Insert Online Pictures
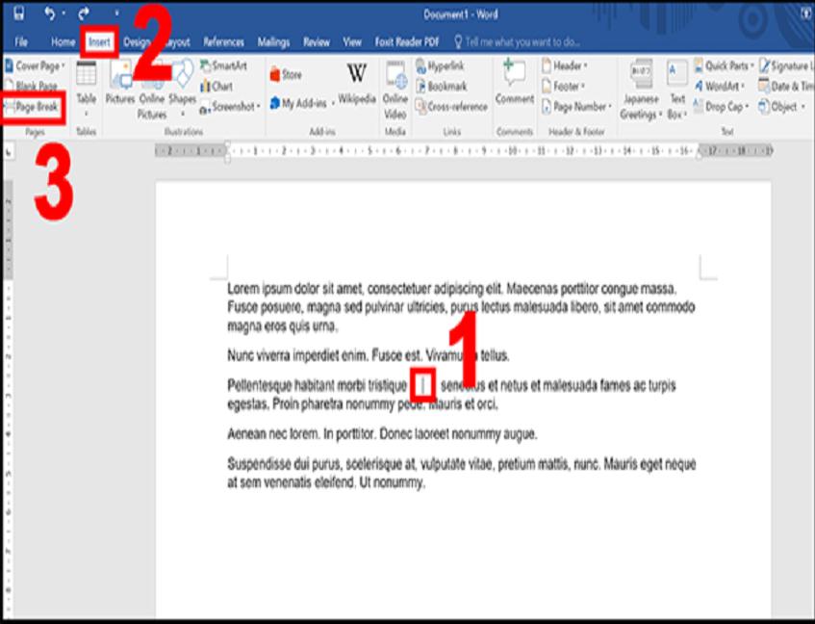The height and width of the screenshot is (624, 815). click(x=152, y=91)
